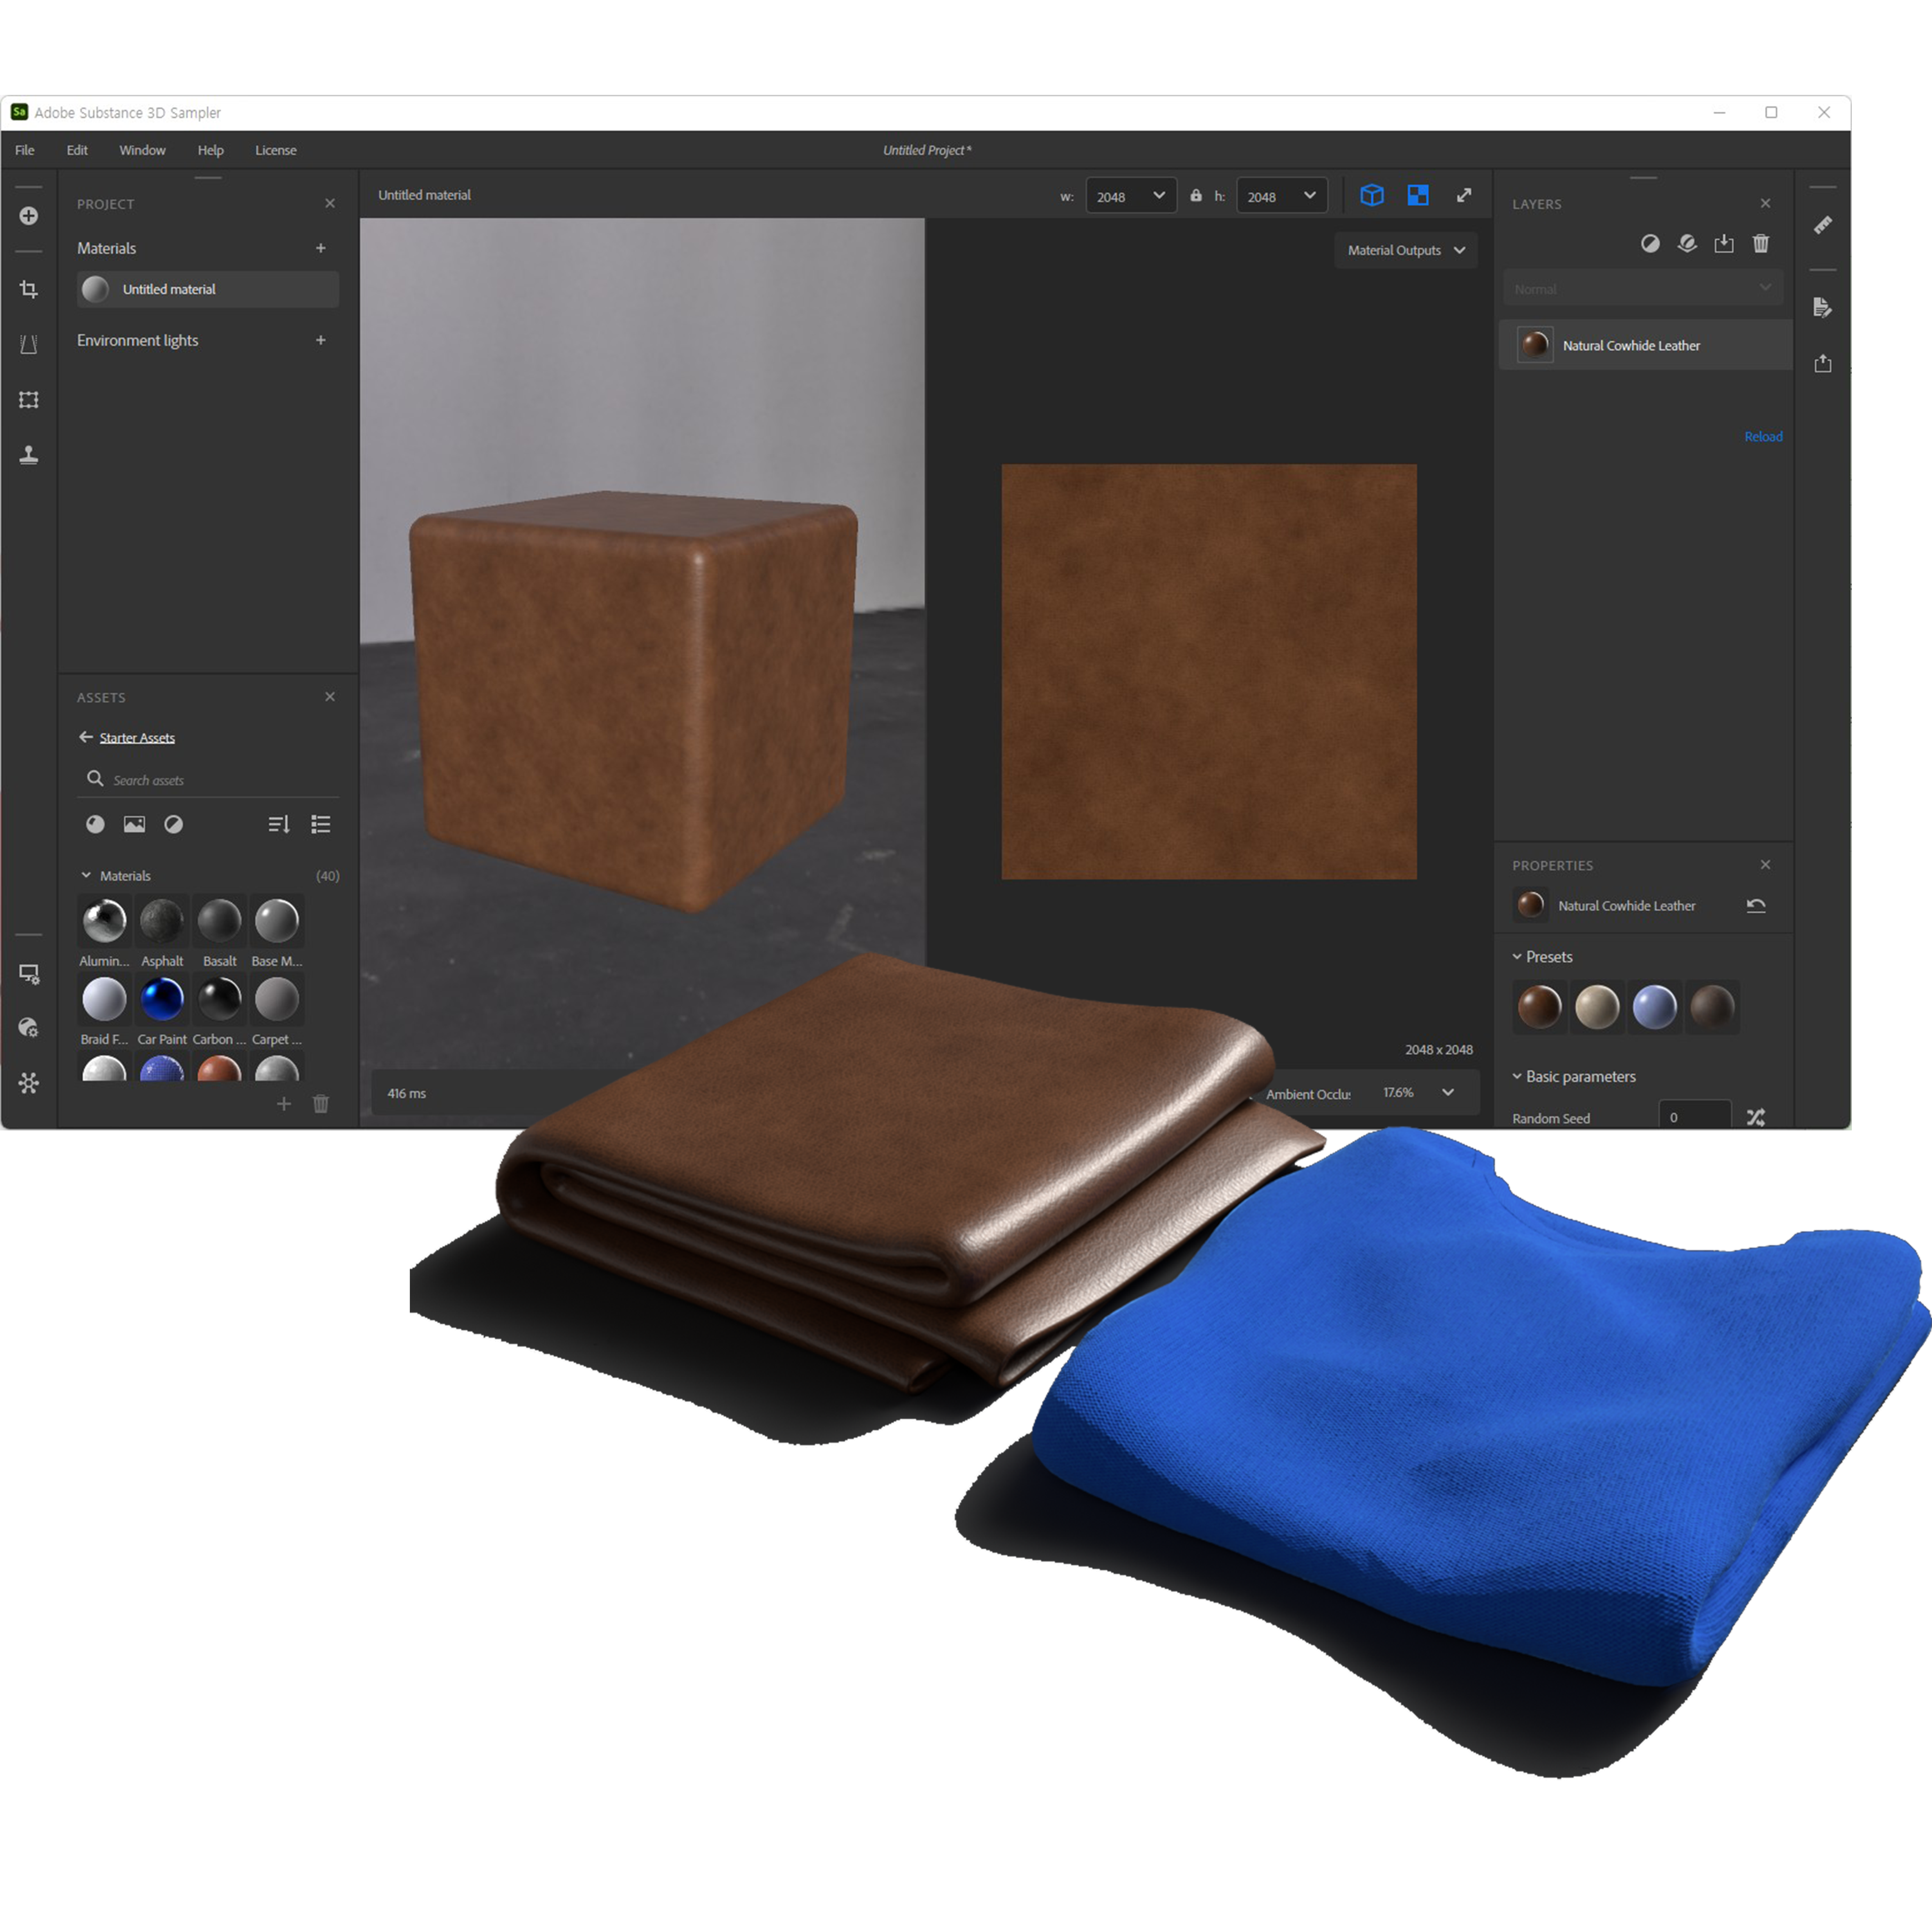The width and height of the screenshot is (1932, 1932).
Task: Add a new environment light
Action: point(321,340)
